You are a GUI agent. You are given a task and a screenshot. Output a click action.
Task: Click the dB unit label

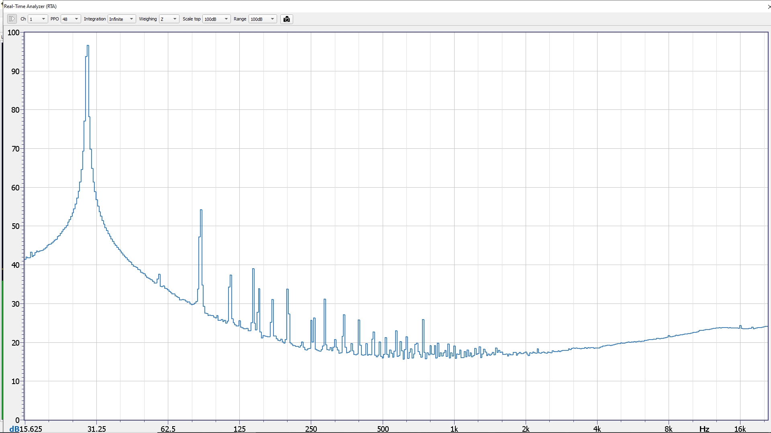coord(14,429)
